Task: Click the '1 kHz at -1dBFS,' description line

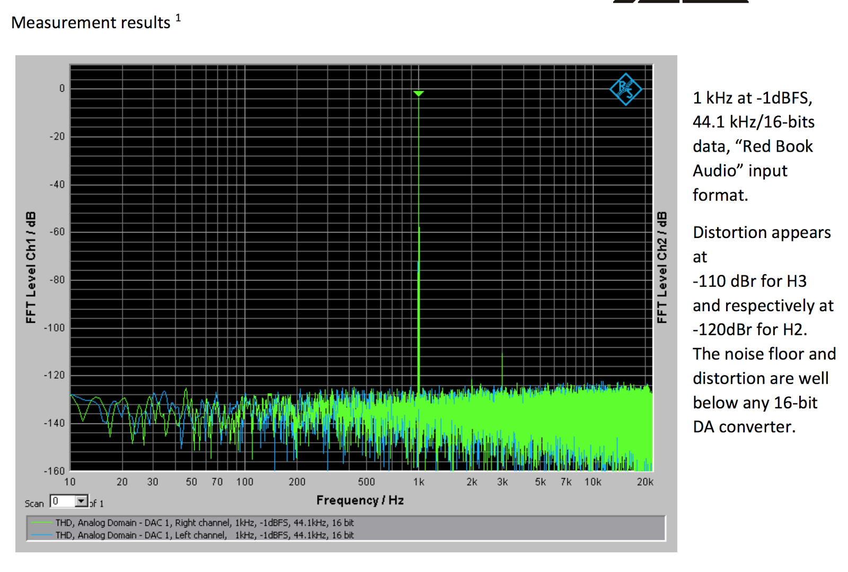Action: 753,98
